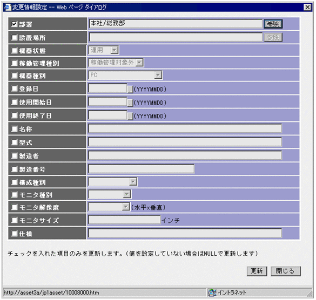Open the 構成種別 dropdown

pos(113,182)
